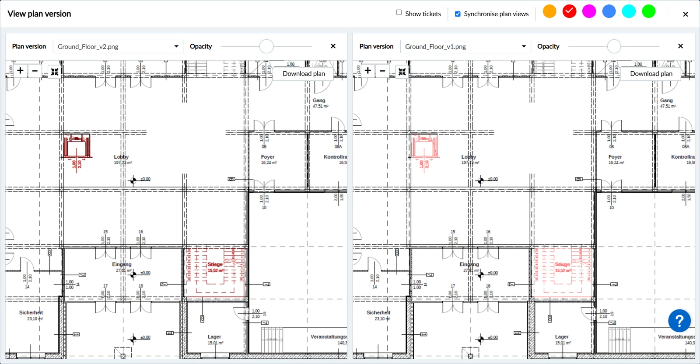Enable the Show tickets checkbox
Viewport: 700px width, 364px height.
click(x=399, y=13)
